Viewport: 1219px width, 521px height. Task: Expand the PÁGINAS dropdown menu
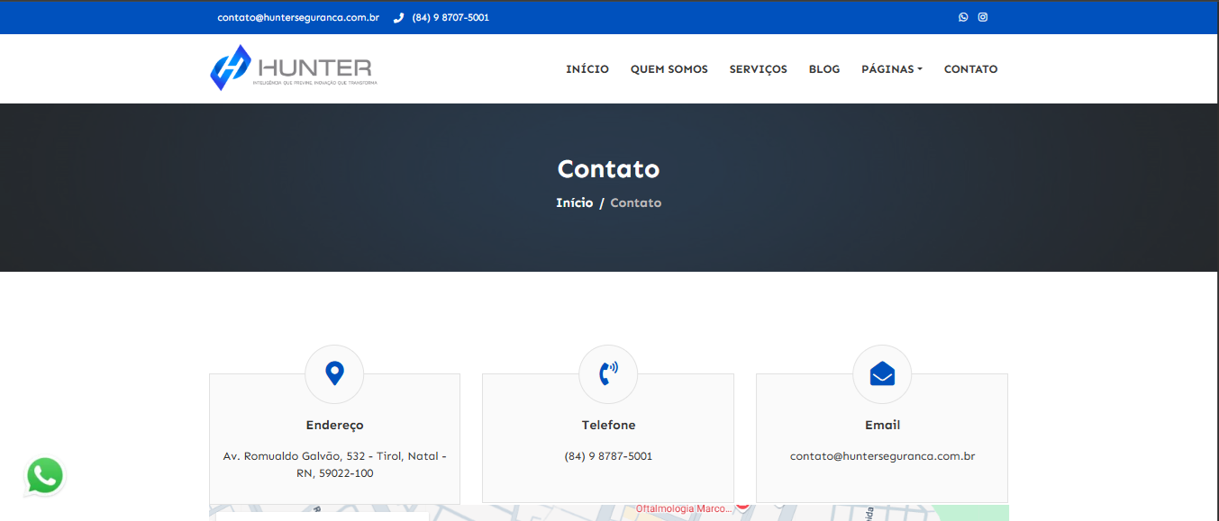891,69
